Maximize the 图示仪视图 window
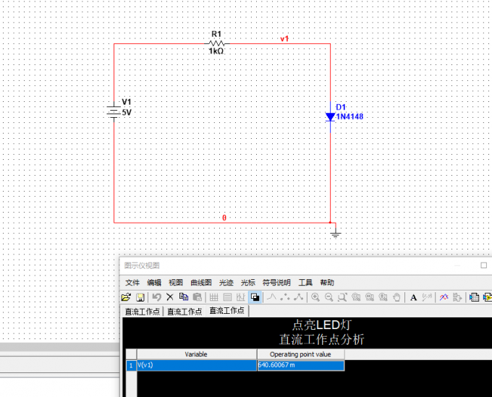Image resolution: width=492 pixels, height=397 pixels. [483, 265]
